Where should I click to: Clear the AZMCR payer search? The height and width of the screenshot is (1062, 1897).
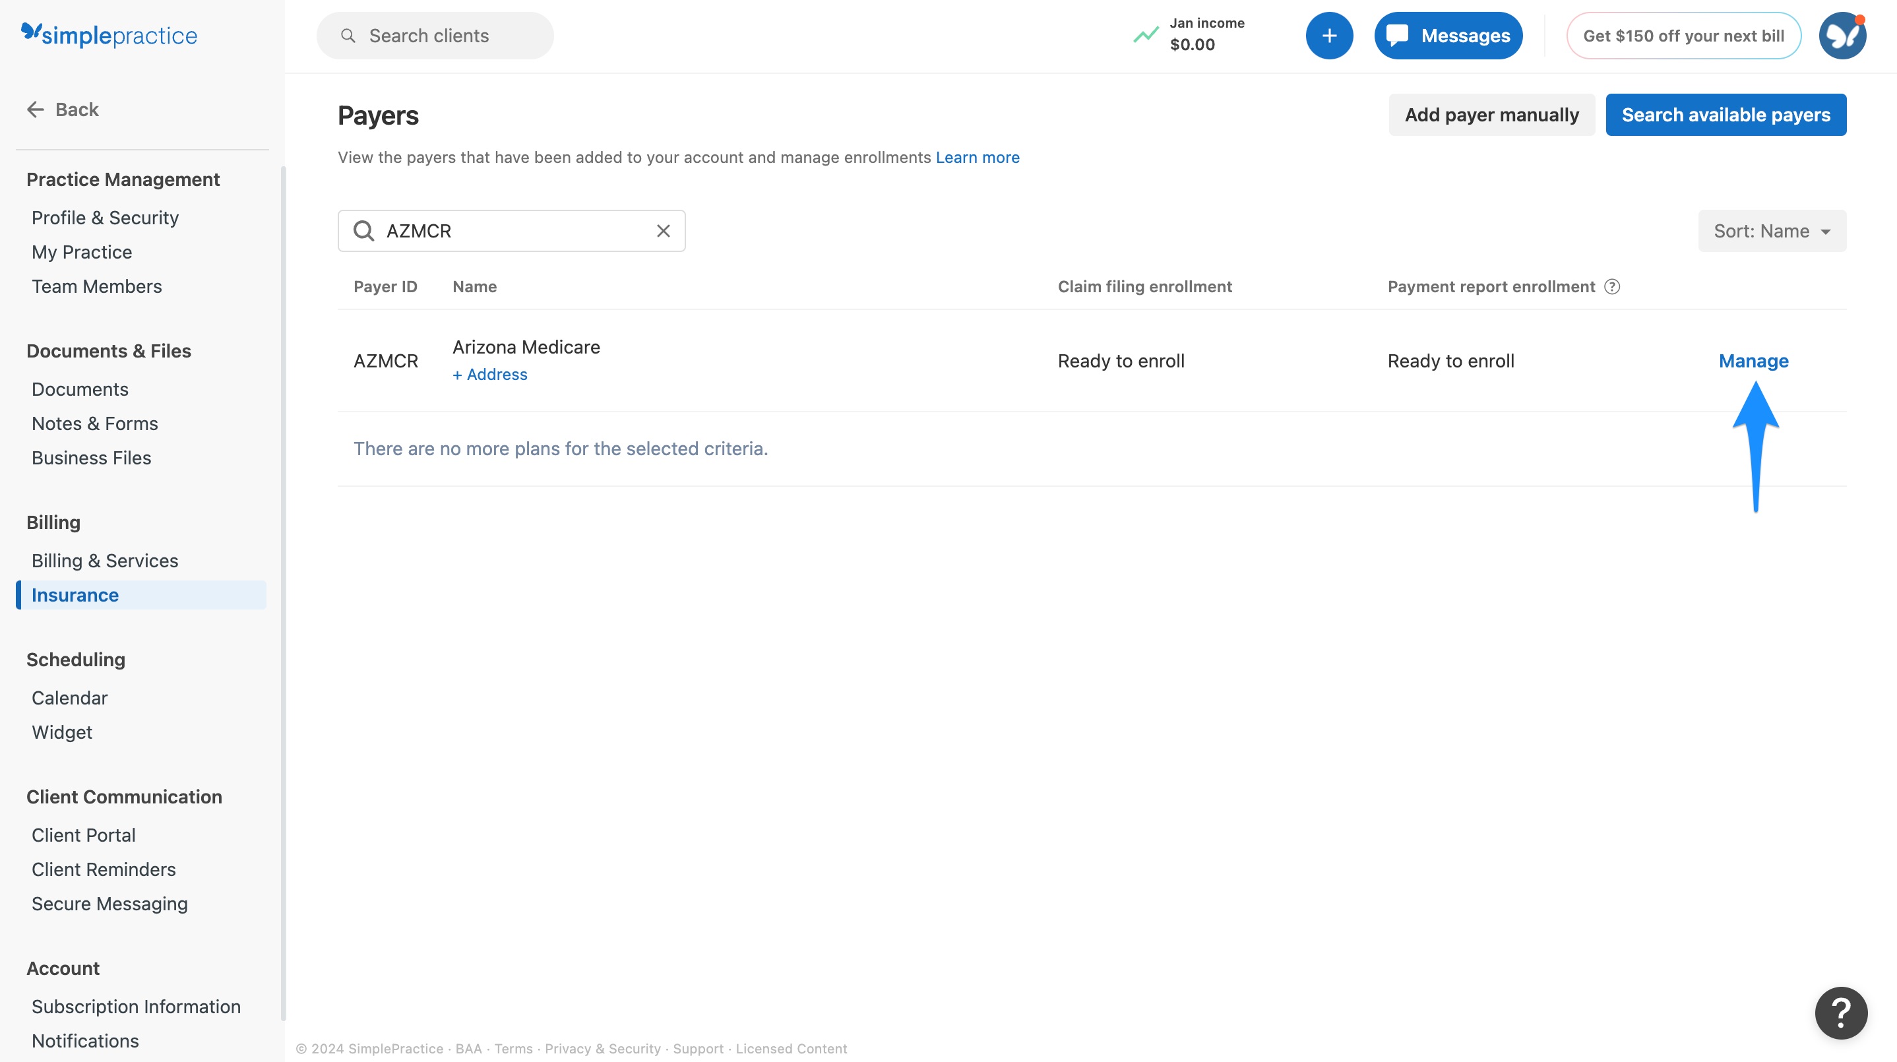(662, 230)
